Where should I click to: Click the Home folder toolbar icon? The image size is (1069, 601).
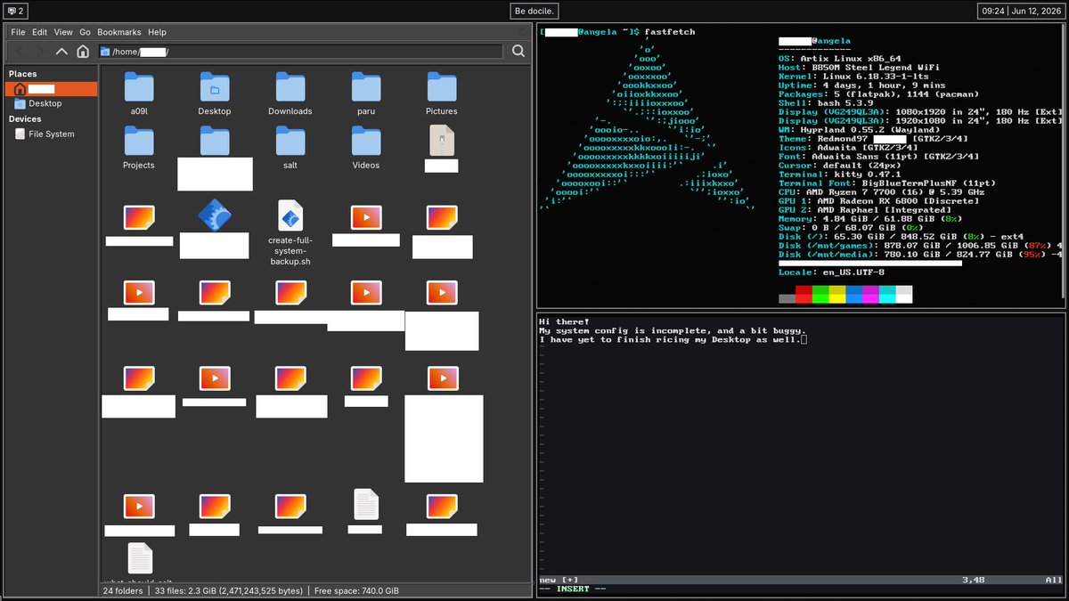pos(83,52)
